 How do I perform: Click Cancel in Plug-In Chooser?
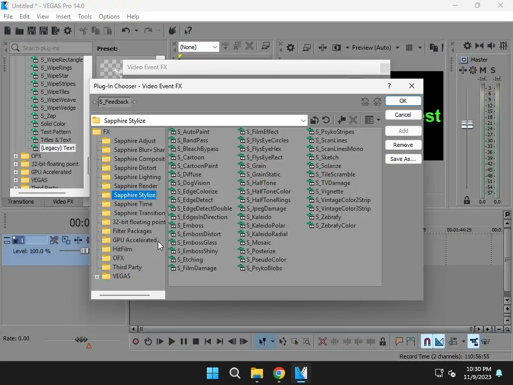pyautogui.click(x=403, y=115)
